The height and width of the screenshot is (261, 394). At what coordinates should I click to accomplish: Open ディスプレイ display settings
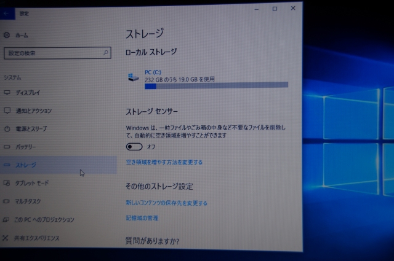tap(28, 93)
